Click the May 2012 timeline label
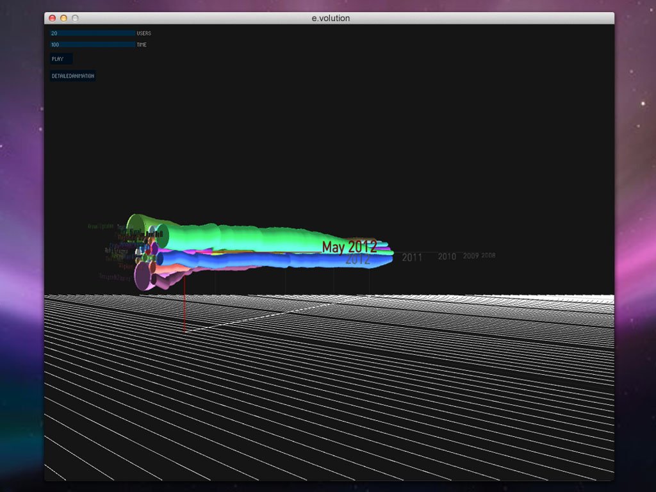Screen dimensions: 656x492 coord(349,247)
